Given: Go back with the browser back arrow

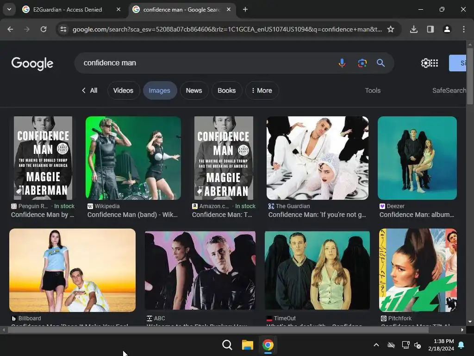Looking at the screenshot, I should click(x=10, y=29).
